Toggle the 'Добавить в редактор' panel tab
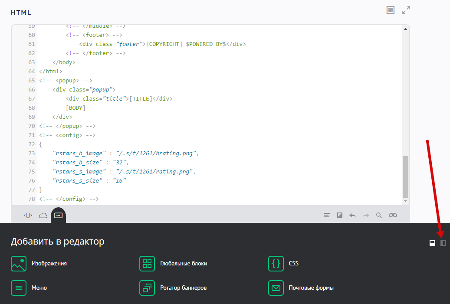 [x=58, y=215]
